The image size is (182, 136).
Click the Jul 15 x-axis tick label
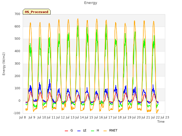(x=89, y=117)
